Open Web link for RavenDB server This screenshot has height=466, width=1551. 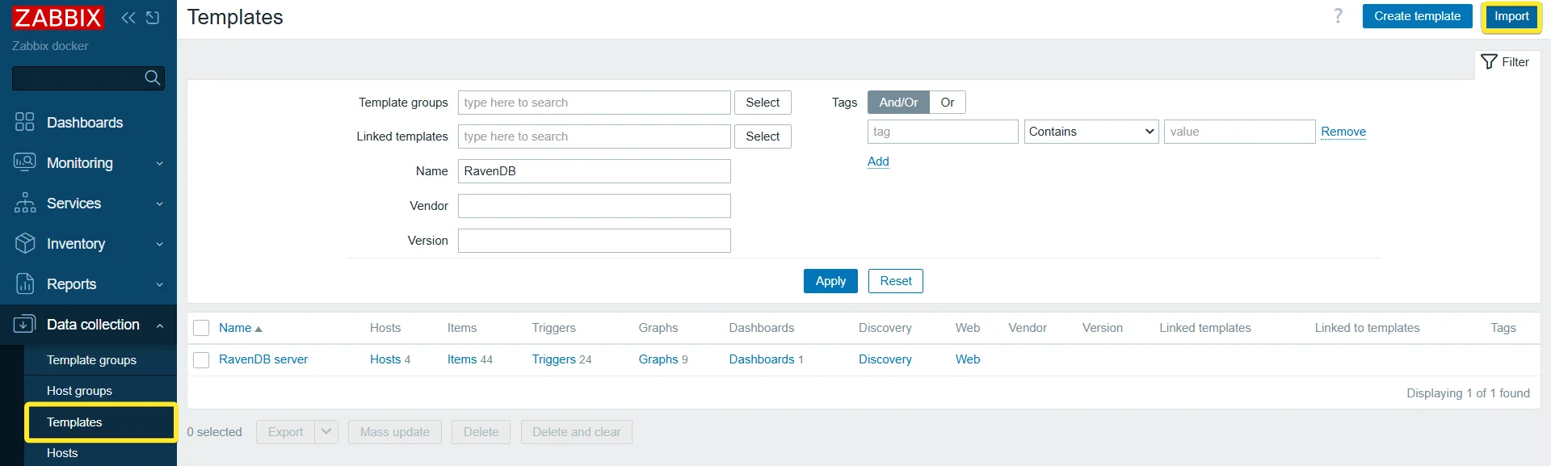[x=968, y=359]
